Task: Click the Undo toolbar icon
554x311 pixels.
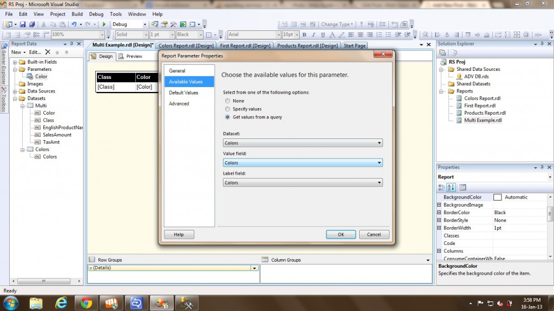Action: point(74,24)
